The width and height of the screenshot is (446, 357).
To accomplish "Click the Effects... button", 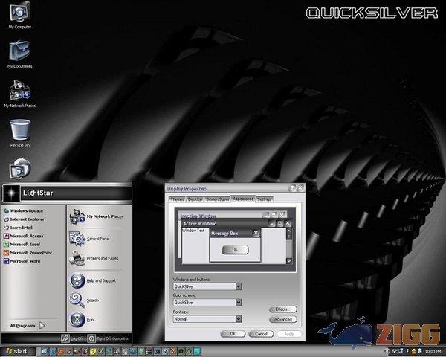I will click(x=282, y=309).
